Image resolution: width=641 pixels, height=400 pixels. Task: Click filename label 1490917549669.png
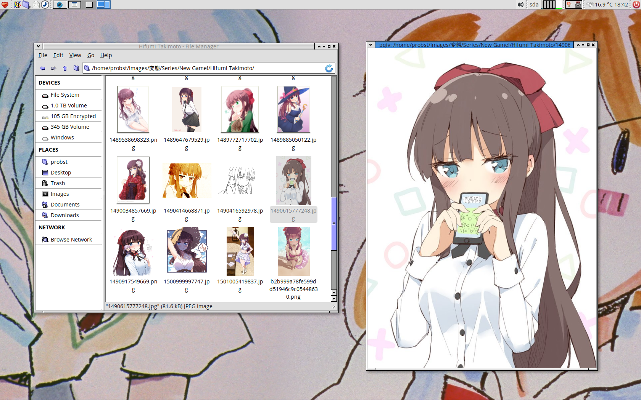click(x=133, y=285)
